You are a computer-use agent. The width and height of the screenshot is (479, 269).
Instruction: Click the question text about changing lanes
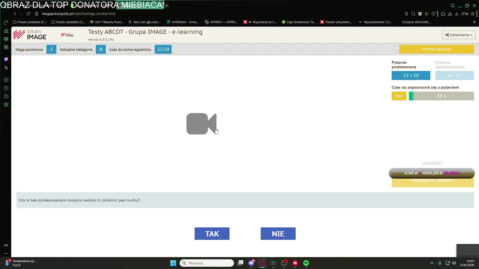click(79, 200)
